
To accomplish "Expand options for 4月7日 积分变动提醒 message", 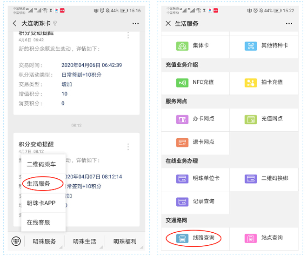I will click(128, 147).
